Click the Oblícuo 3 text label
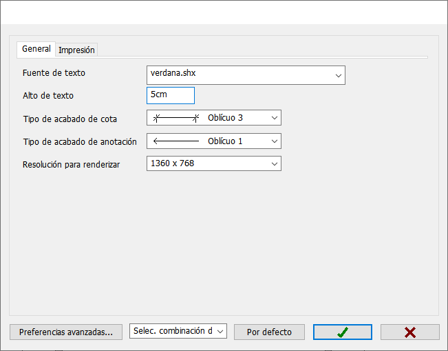 pos(225,118)
